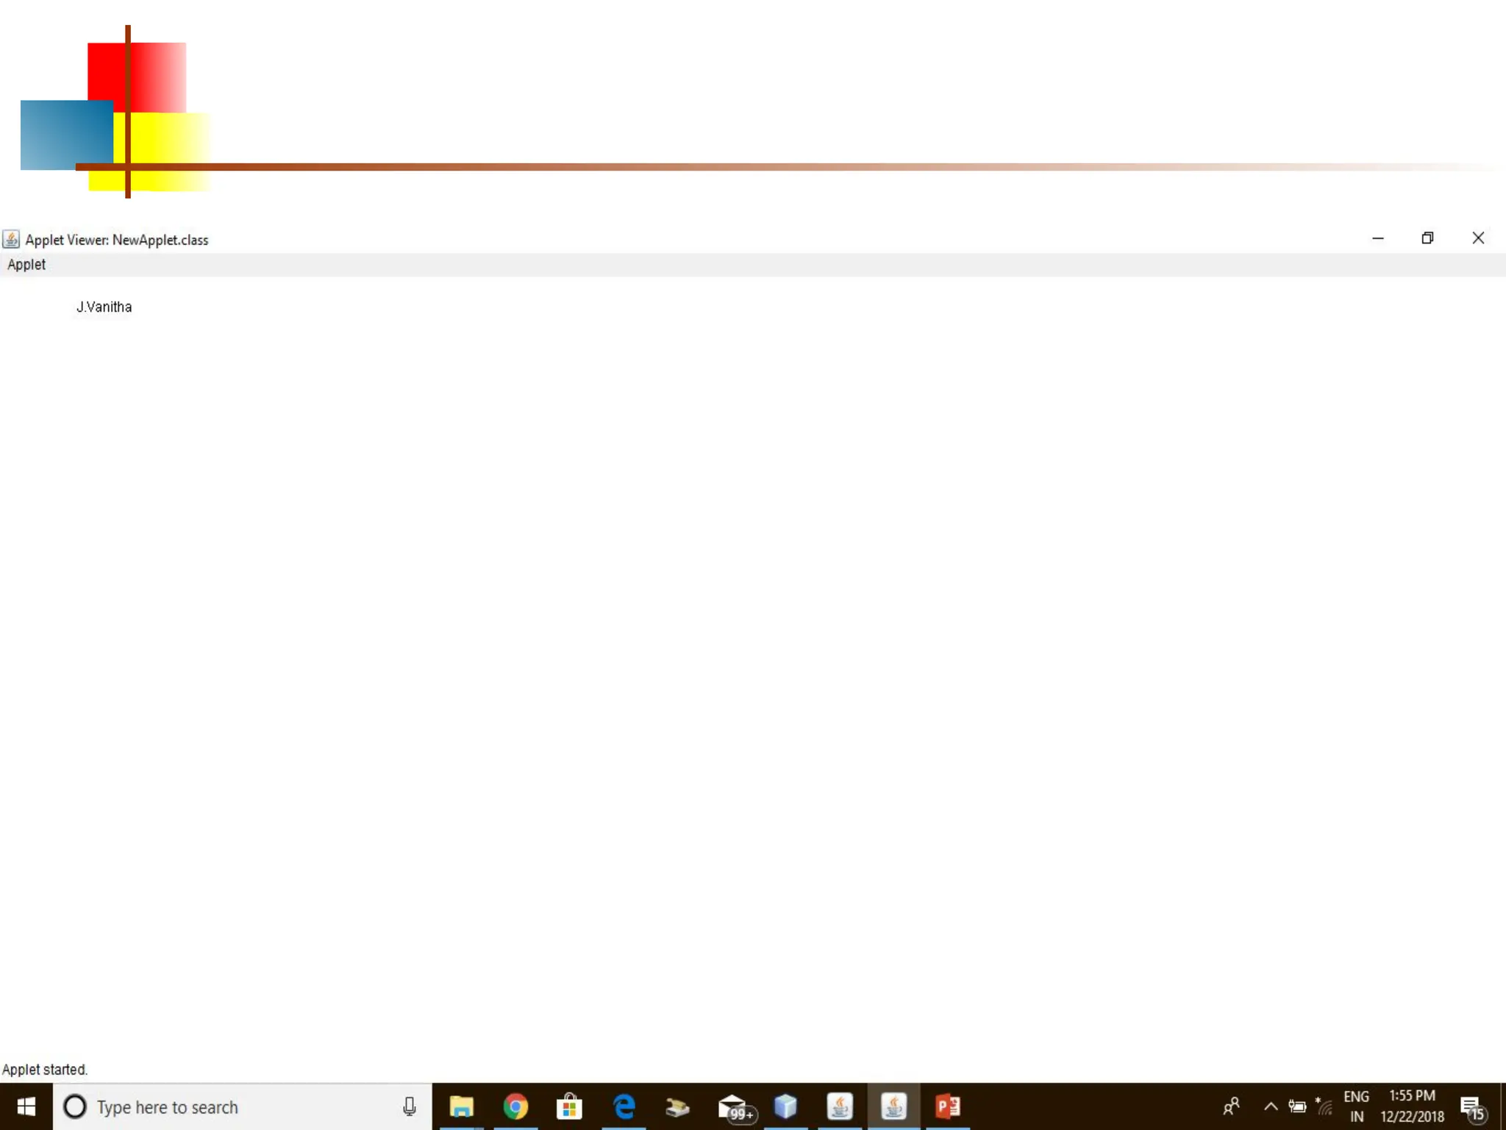Open Action Center with 15 notifications
Screen dimensions: 1506x1130
pos(1471,1106)
